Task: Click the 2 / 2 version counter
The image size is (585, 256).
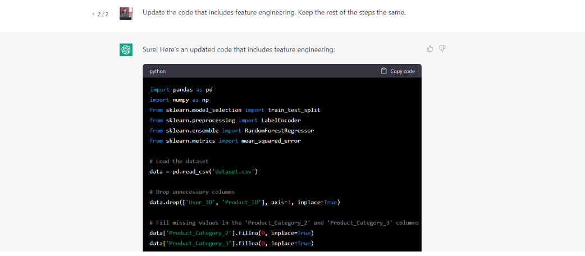Action: pos(103,14)
